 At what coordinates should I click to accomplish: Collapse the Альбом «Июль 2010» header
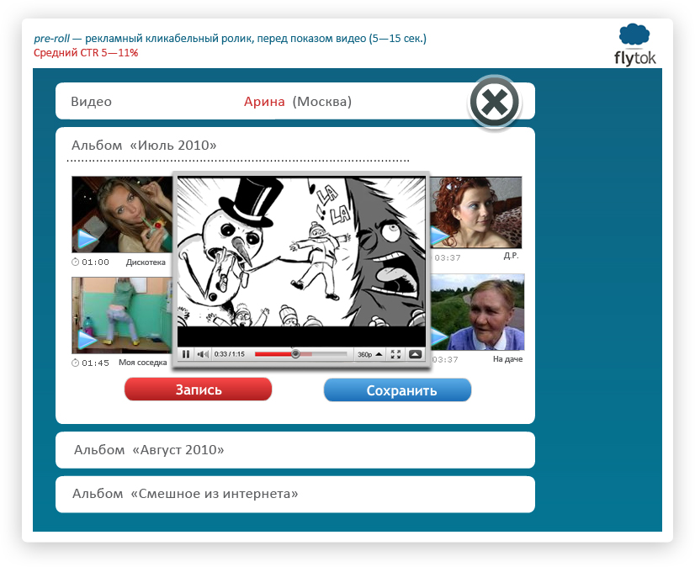coord(144,146)
